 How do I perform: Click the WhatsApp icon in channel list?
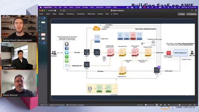67,56
